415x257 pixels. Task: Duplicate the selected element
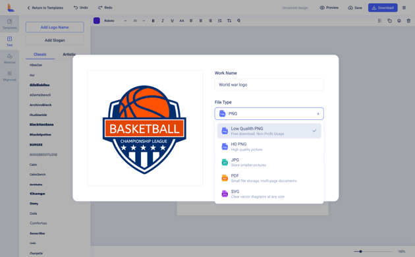tap(389, 20)
